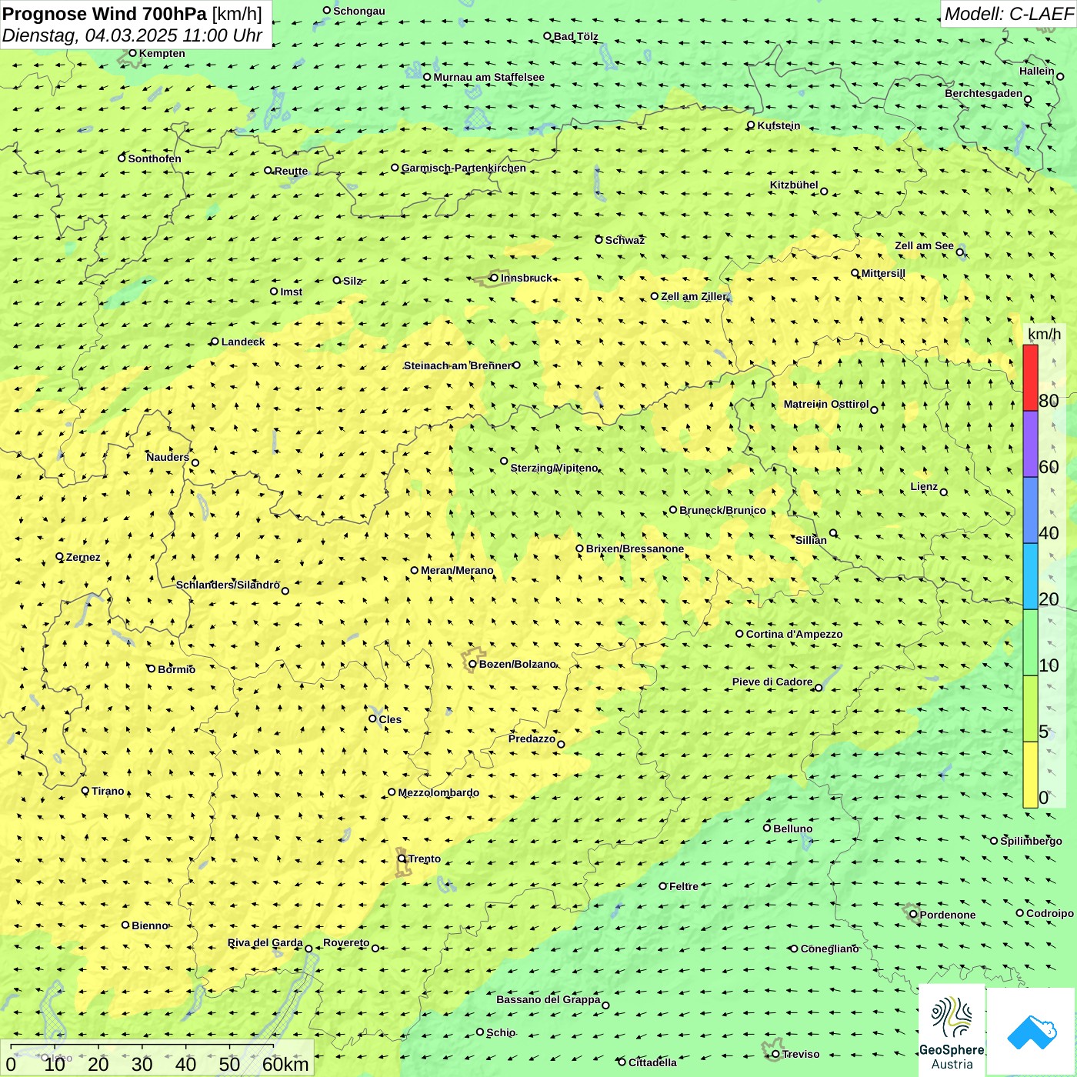1077x1077 pixels.
Task: Click the 'Riva del Garda' label
Action: pyautogui.click(x=265, y=942)
